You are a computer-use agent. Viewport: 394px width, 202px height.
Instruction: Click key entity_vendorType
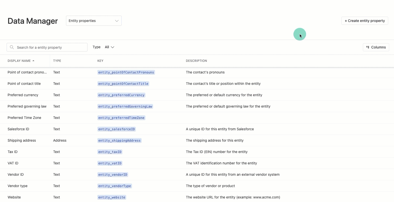click(x=115, y=186)
